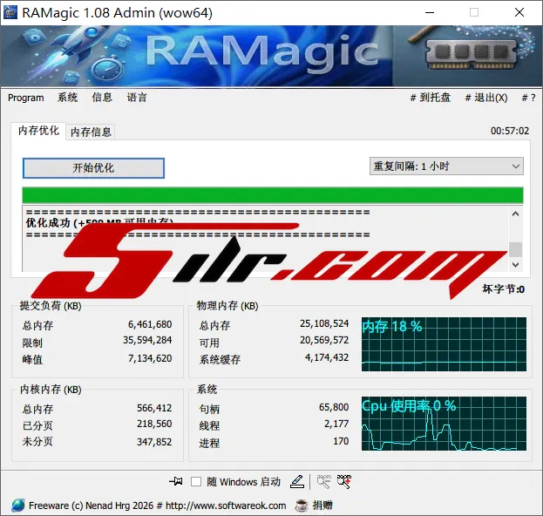Viewport: 543px width, 516px height.
Task: Open the Program menu
Action: click(x=26, y=98)
